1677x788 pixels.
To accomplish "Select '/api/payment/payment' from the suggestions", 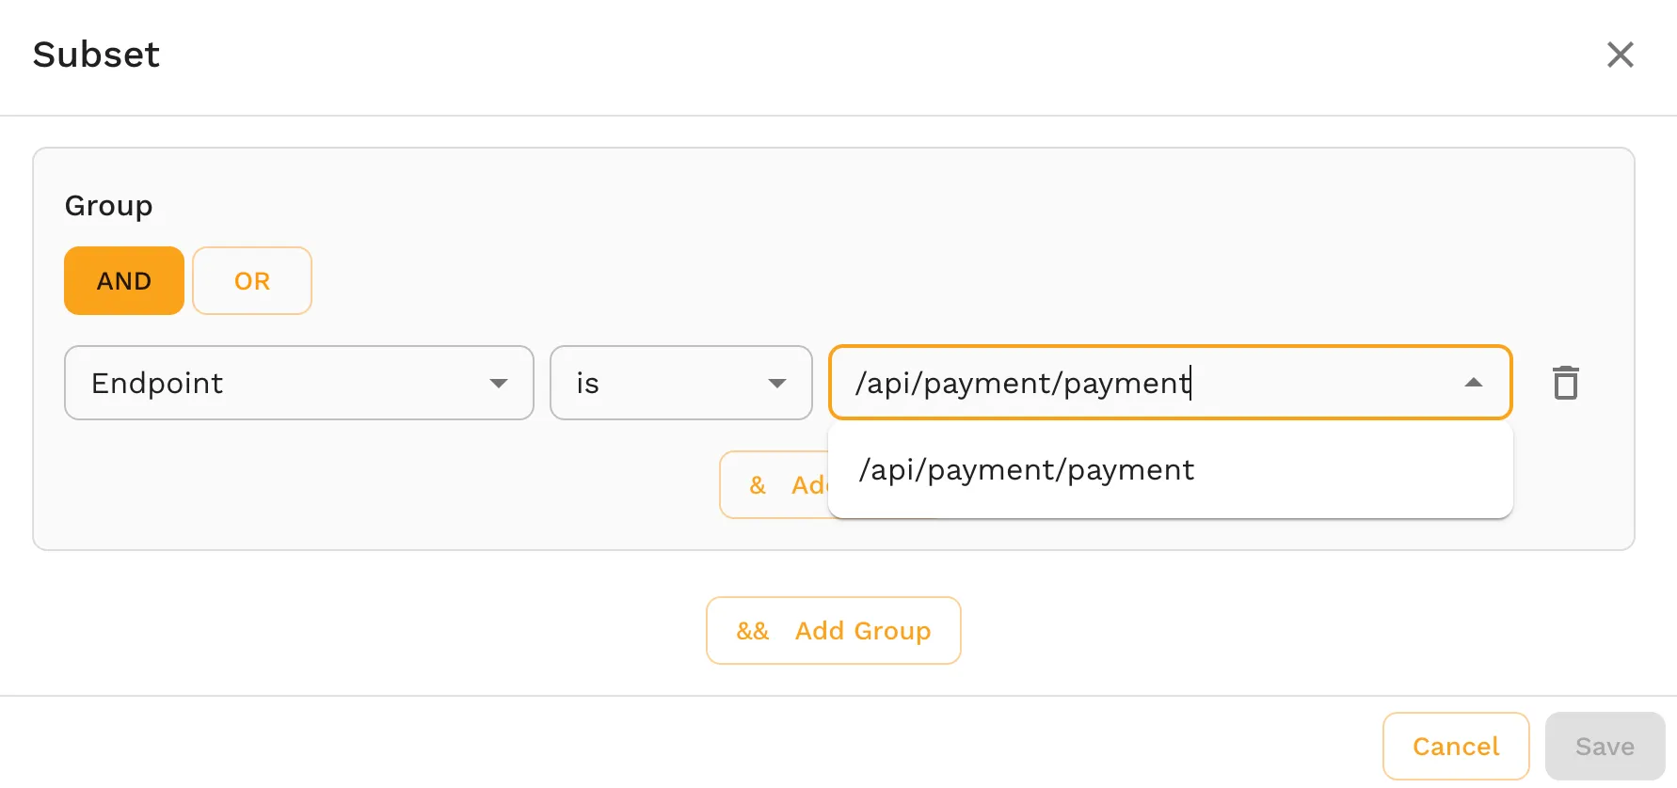I will [x=1025, y=469].
